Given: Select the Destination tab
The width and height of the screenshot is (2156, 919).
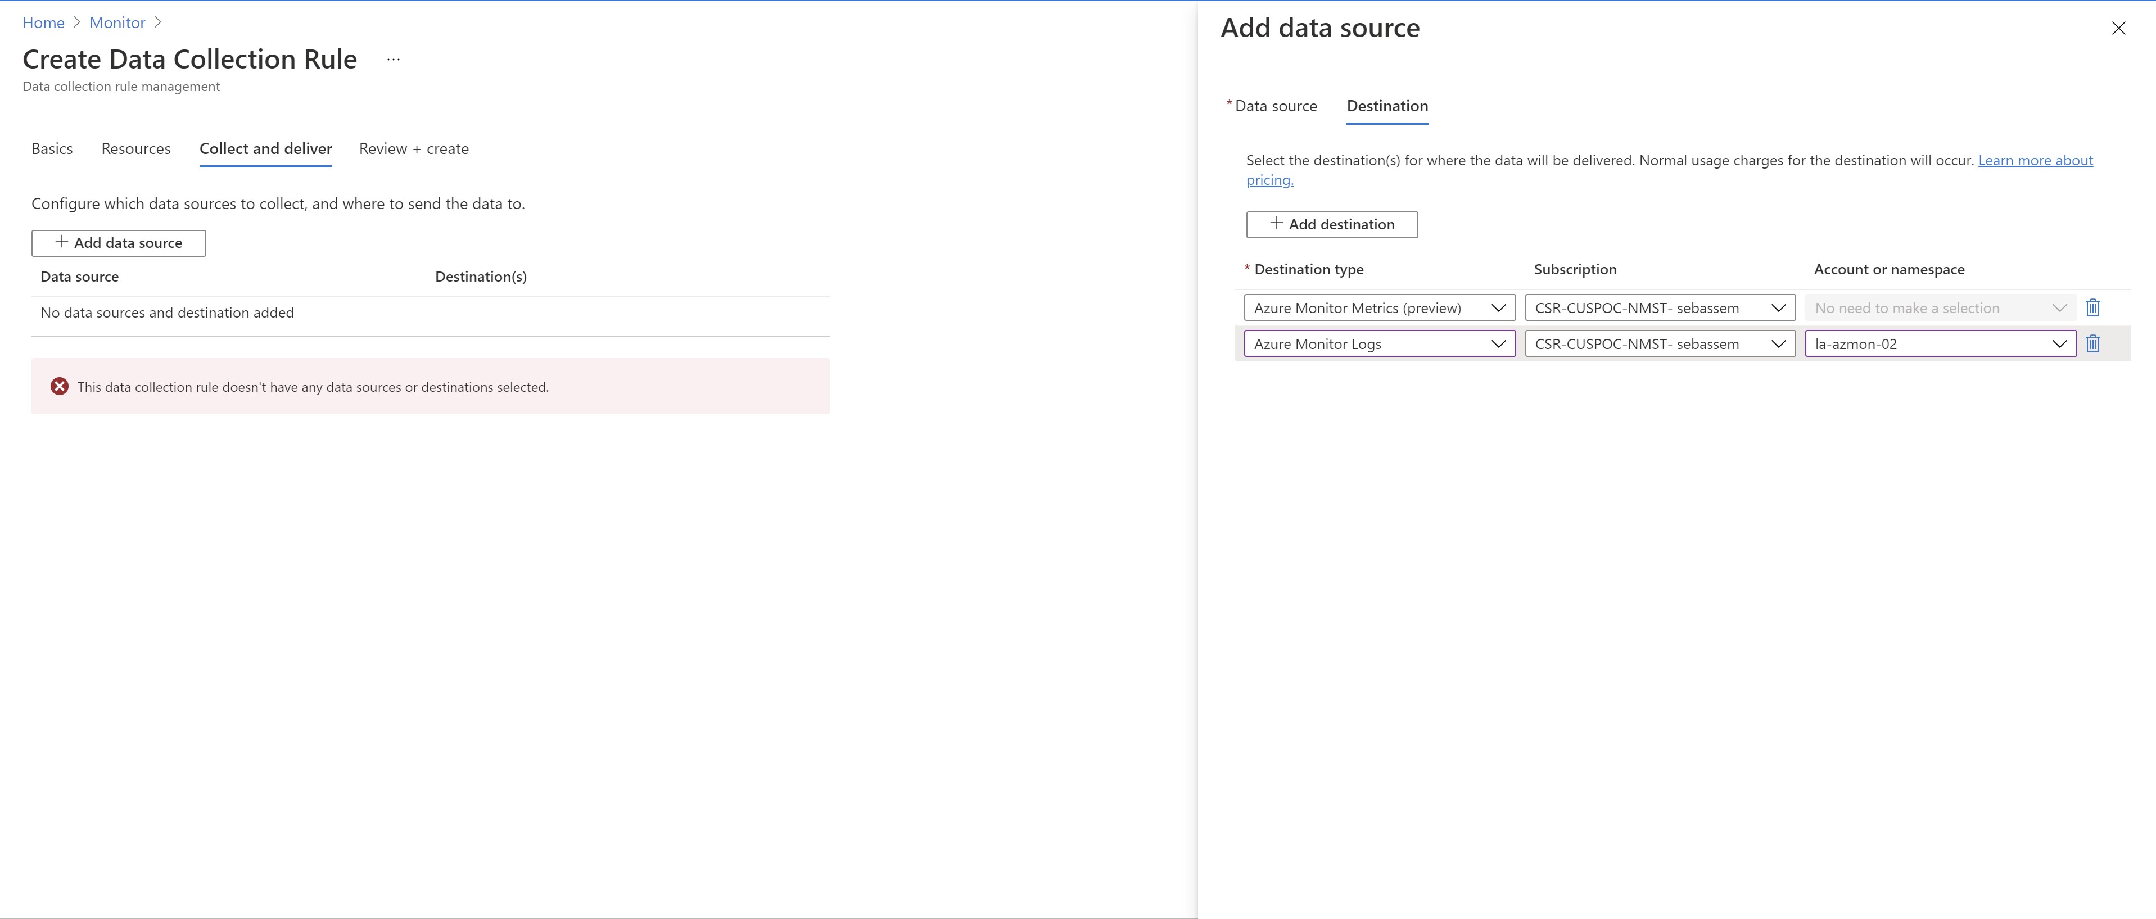Looking at the screenshot, I should click(1387, 106).
